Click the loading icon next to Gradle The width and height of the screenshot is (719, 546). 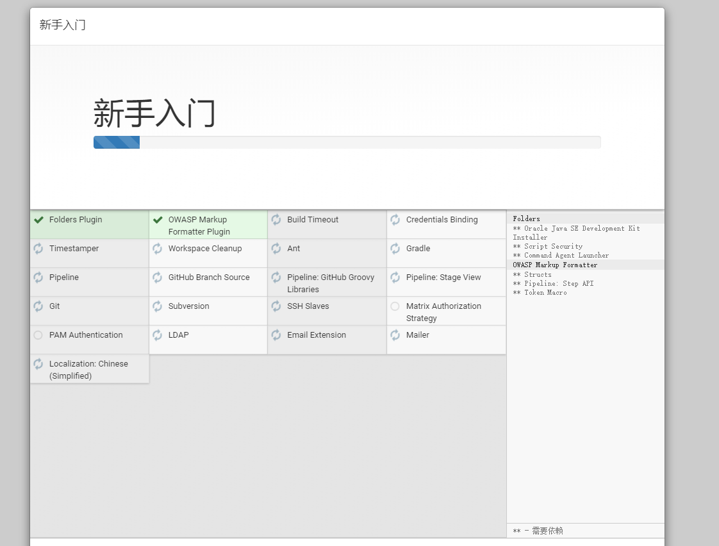(395, 249)
